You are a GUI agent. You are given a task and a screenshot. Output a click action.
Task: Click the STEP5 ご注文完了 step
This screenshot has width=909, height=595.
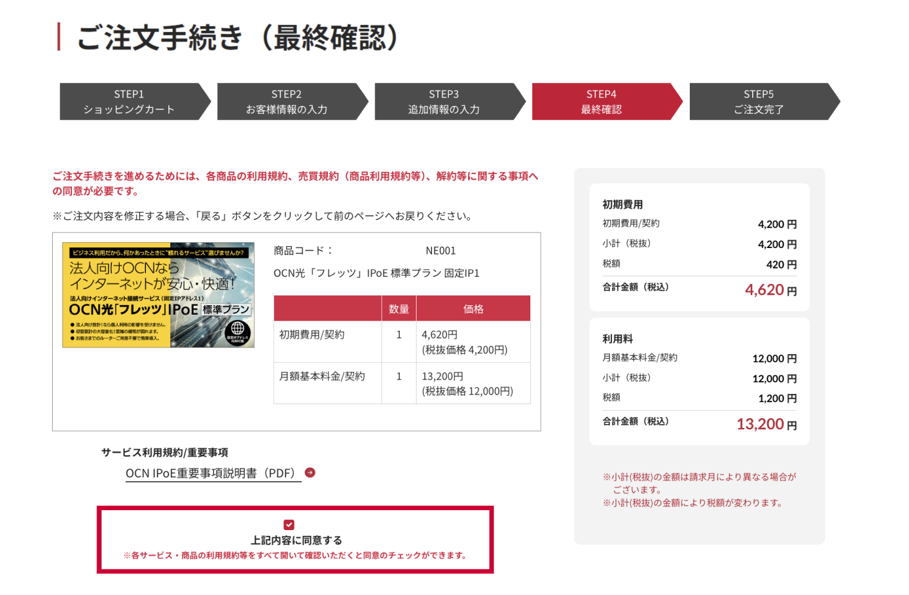click(759, 101)
